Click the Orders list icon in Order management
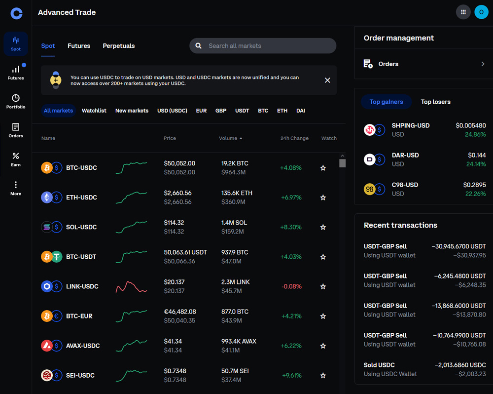 (368, 64)
